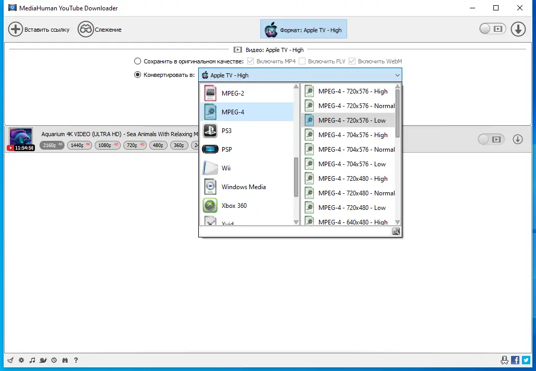Click the clock icon in bottom bar
The width and height of the screenshot is (536, 371).
coord(54,360)
